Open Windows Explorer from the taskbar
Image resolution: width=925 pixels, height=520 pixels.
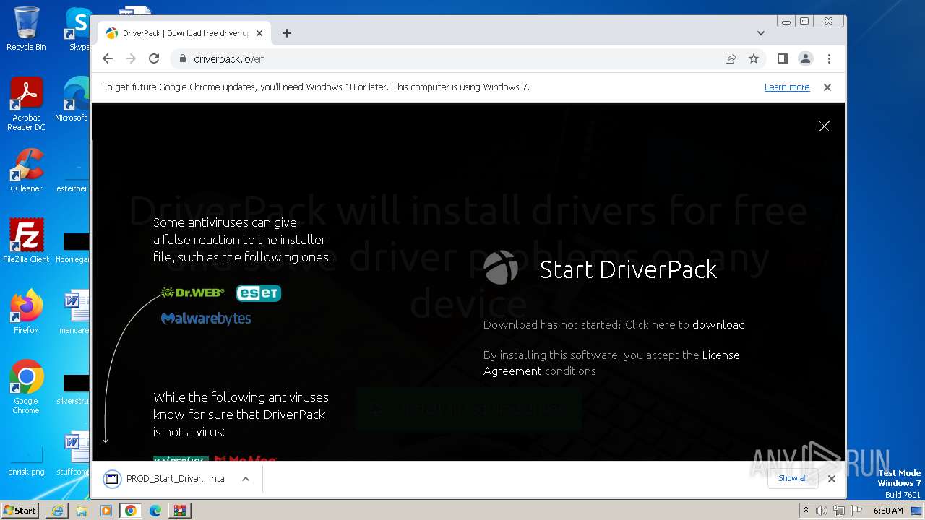[x=82, y=511]
